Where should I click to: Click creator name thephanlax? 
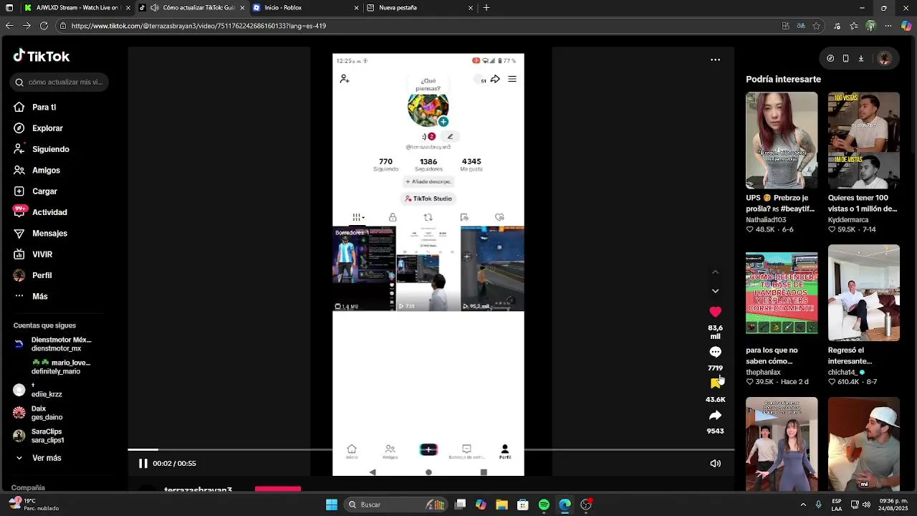tap(763, 373)
